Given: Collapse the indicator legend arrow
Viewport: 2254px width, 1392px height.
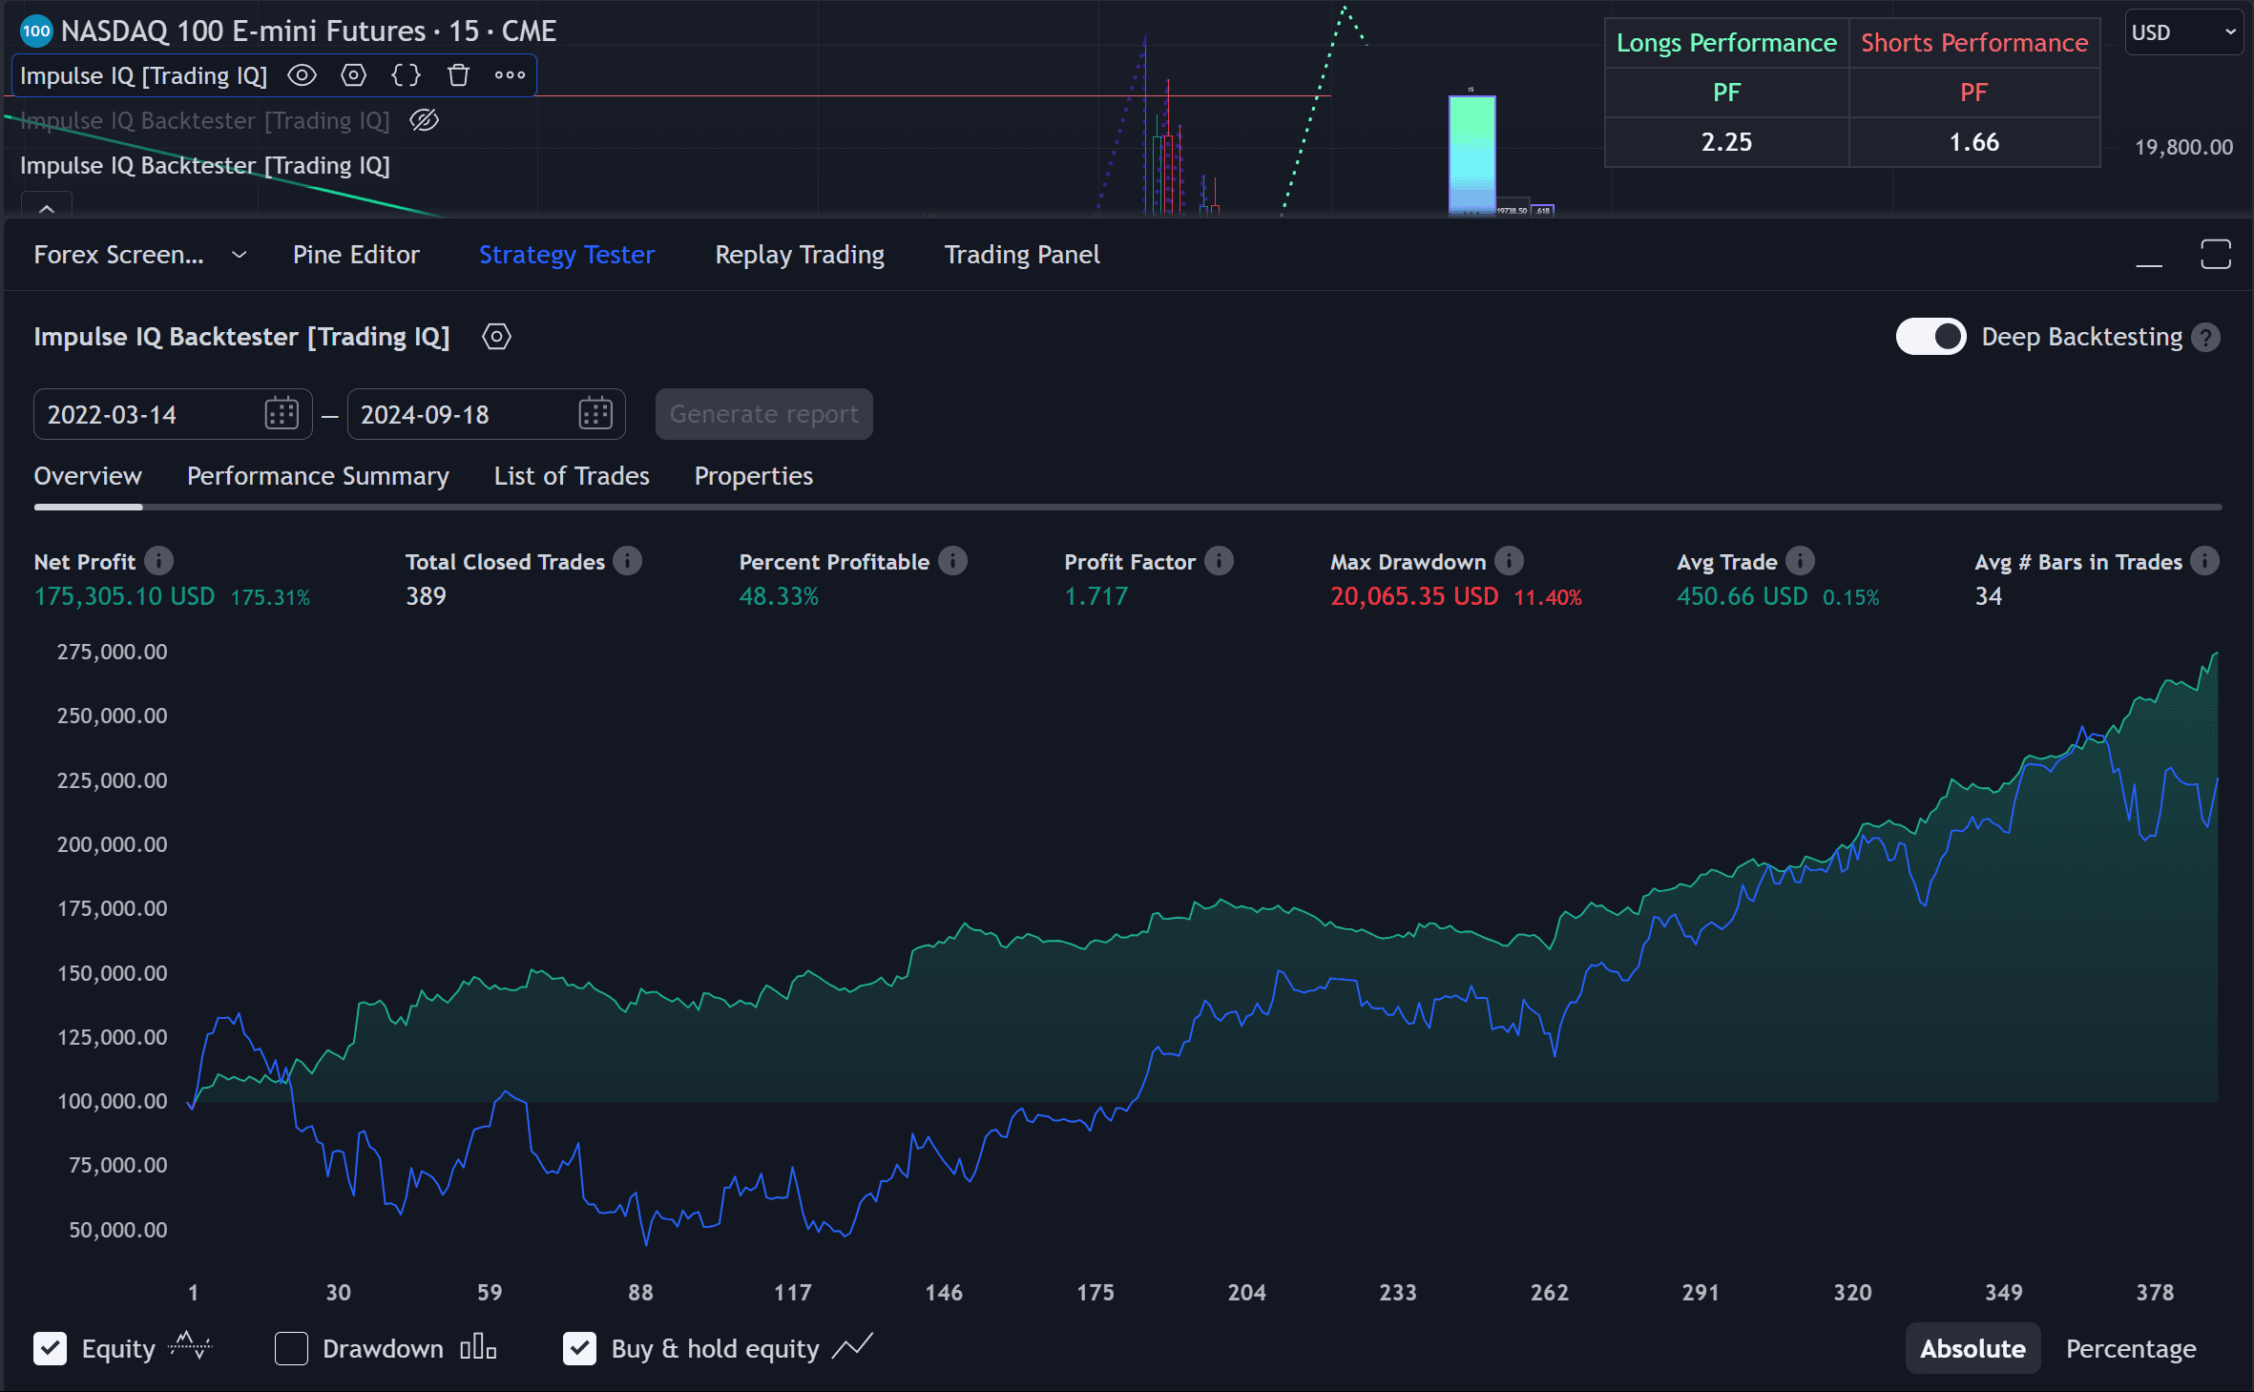Looking at the screenshot, I should coord(47,206).
